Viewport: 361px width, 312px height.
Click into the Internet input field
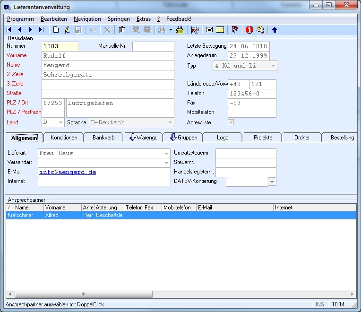pos(104,182)
